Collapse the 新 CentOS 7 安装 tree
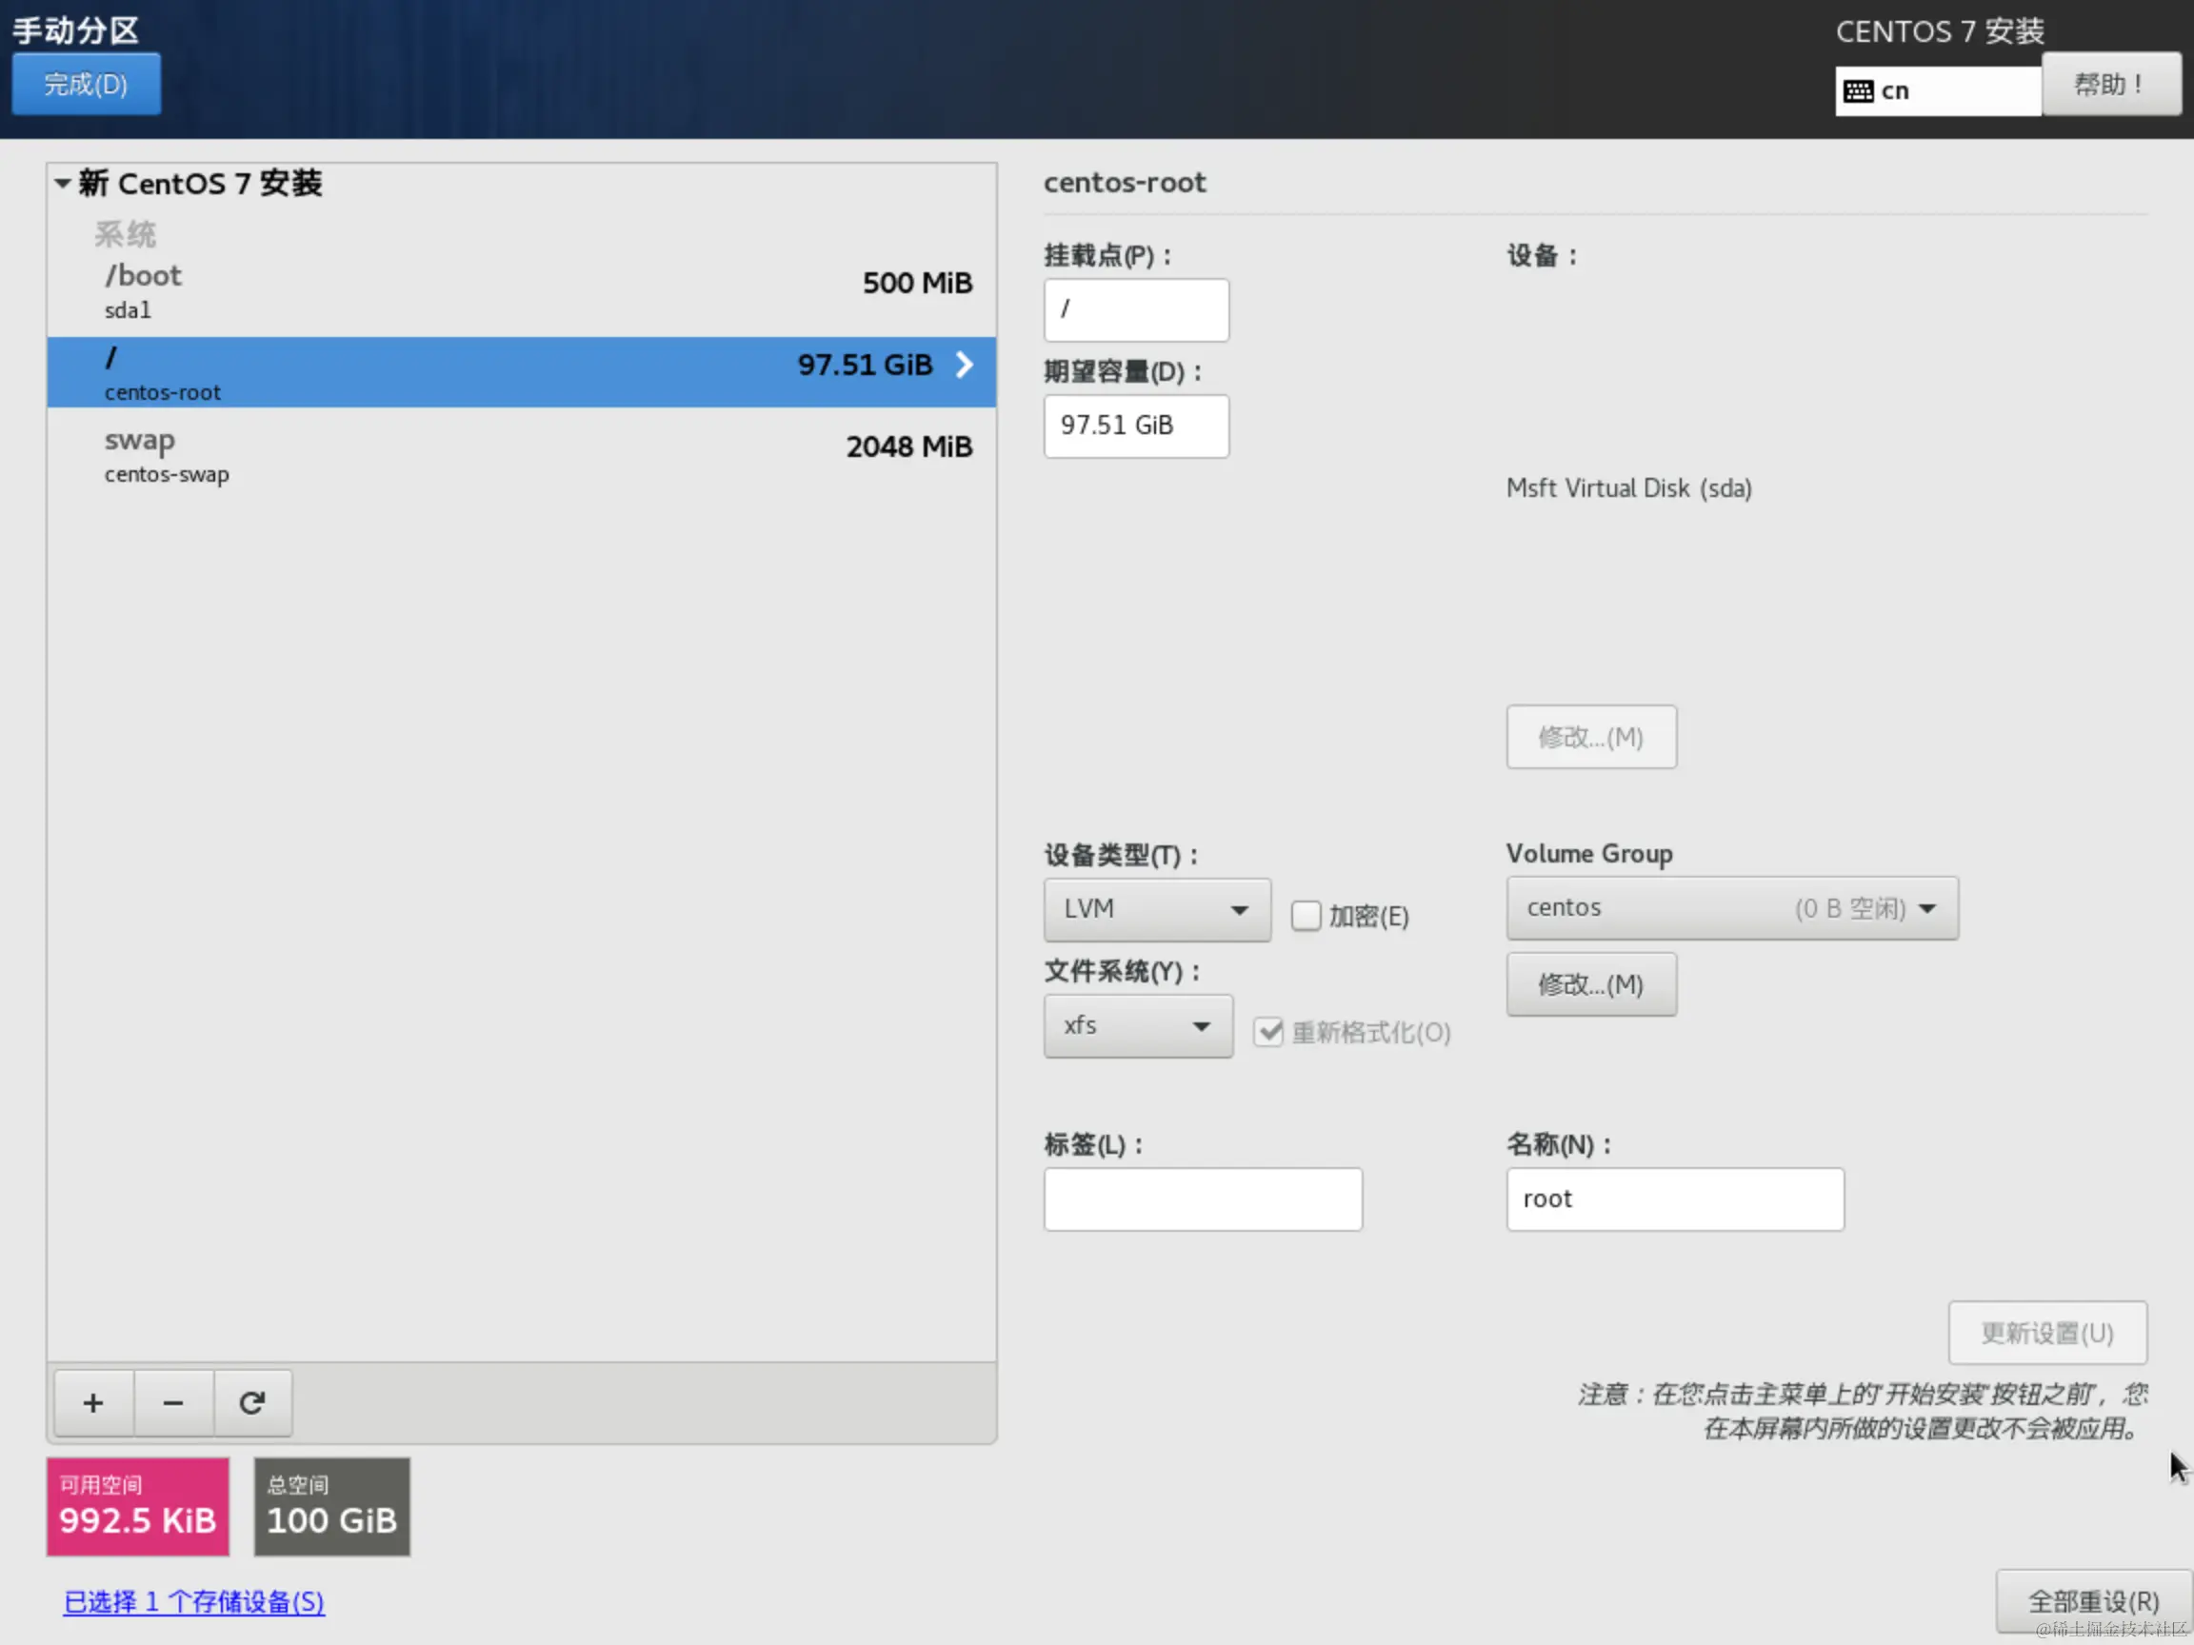Viewport: 2194px width, 1645px height. [63, 184]
